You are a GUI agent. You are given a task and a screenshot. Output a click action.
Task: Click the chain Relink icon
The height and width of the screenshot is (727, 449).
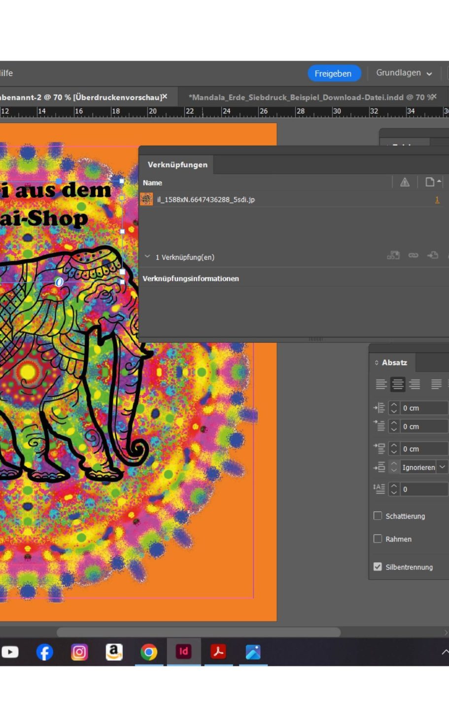click(413, 255)
